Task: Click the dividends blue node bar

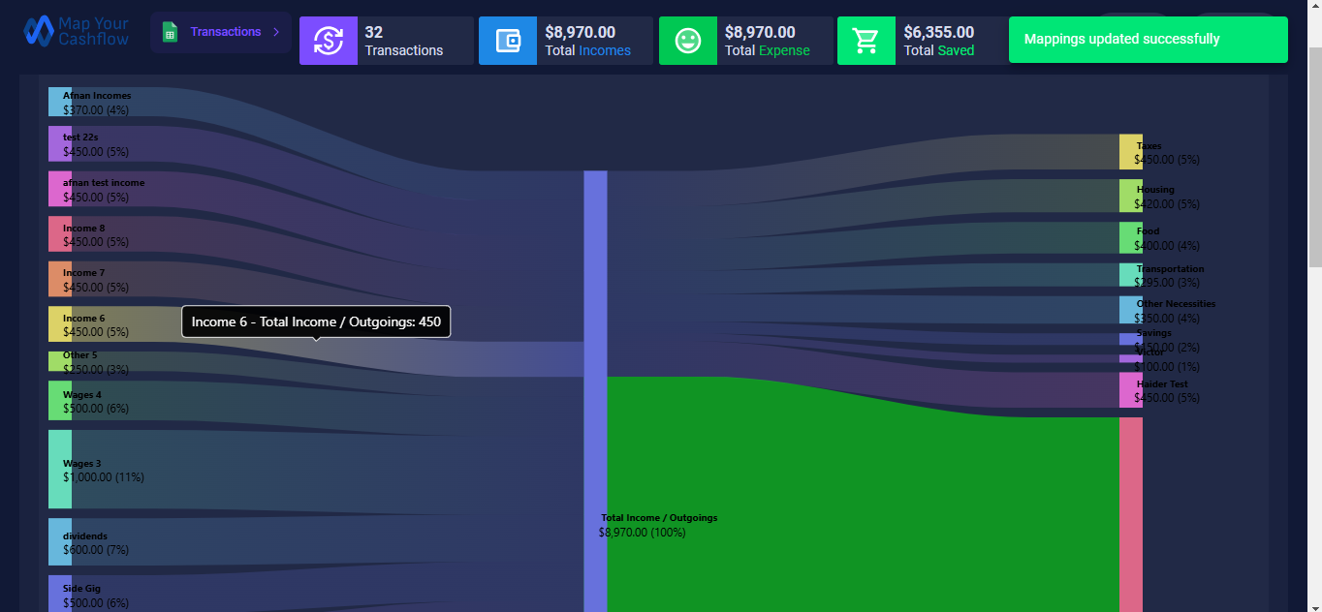Action: [x=60, y=542]
